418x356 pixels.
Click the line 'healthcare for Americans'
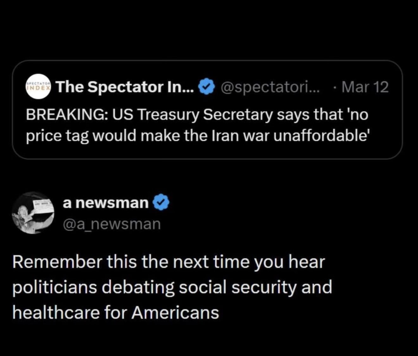pos(116,312)
